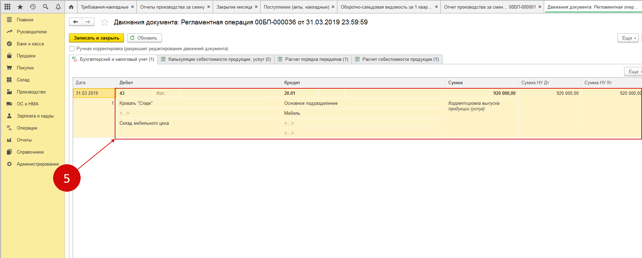642x258 pixels.
Task: Open Производство section in sidebar
Action: point(31,92)
